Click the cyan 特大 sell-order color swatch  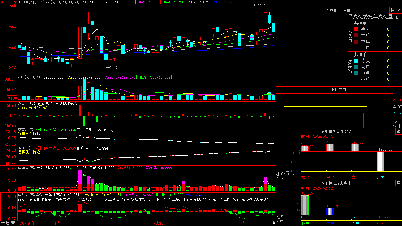356,61
